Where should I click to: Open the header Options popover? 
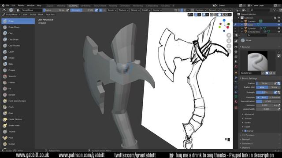226,10
